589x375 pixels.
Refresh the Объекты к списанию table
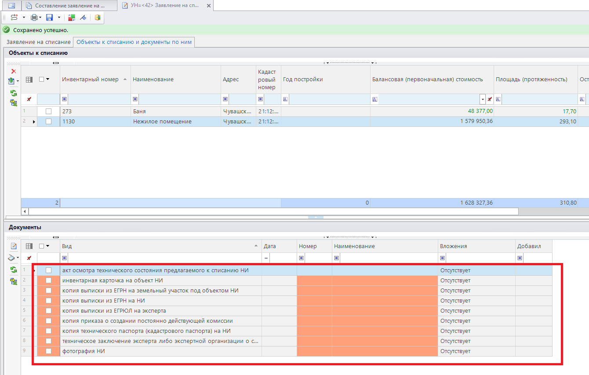(x=14, y=93)
